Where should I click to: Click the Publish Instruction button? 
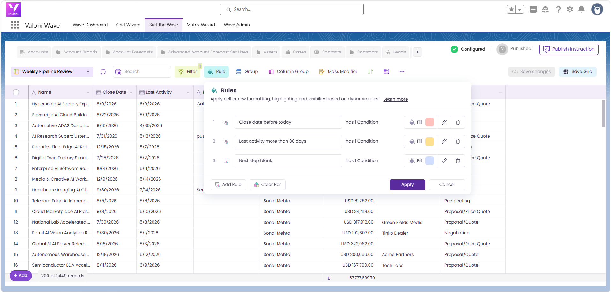pyautogui.click(x=569, y=49)
